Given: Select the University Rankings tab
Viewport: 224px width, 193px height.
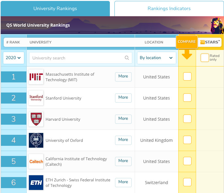Looking at the screenshot, I should point(55,9).
